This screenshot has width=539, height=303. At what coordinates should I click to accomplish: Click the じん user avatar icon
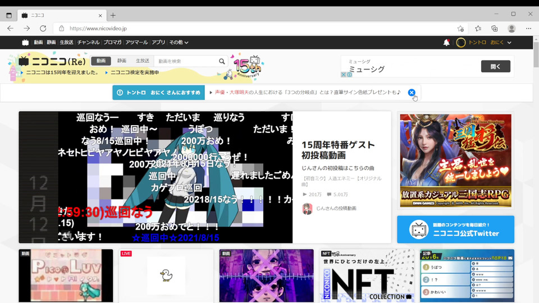[x=307, y=209]
